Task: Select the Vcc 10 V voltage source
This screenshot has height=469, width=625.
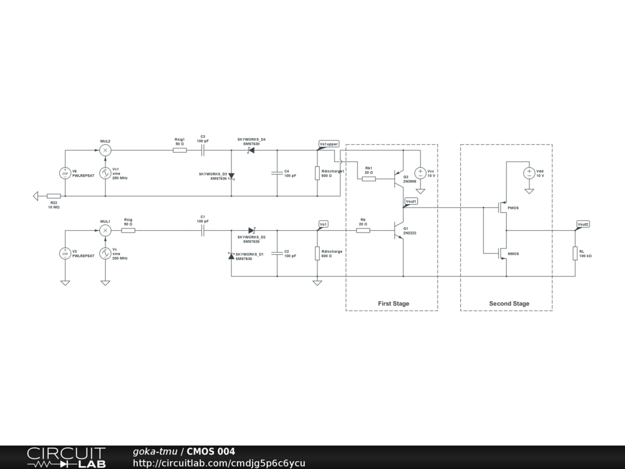Action: 420,173
